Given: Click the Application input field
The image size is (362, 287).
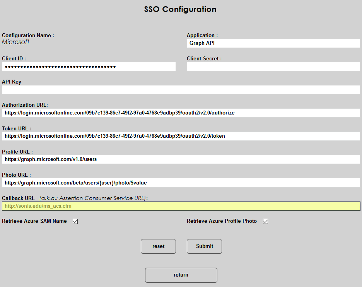Looking at the screenshot, I should (273, 43).
